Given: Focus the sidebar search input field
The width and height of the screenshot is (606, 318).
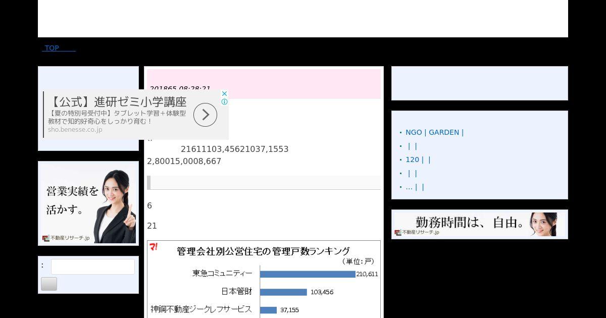Looking at the screenshot, I should (93, 267).
